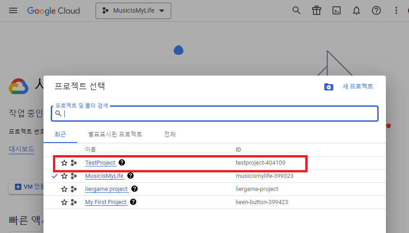409x233 pixels.
Task: Click the ID column header
Action: tap(238, 150)
